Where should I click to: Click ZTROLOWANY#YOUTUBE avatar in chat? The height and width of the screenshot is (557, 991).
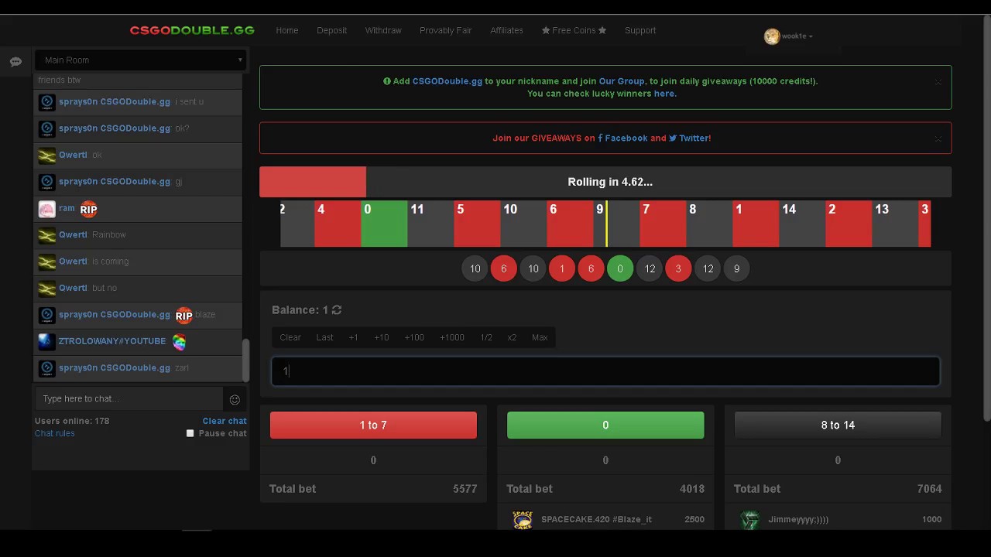coord(46,341)
